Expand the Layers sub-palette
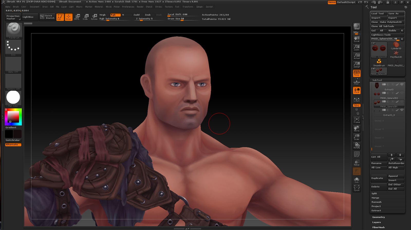The height and width of the screenshot is (230, 411). click(x=377, y=222)
